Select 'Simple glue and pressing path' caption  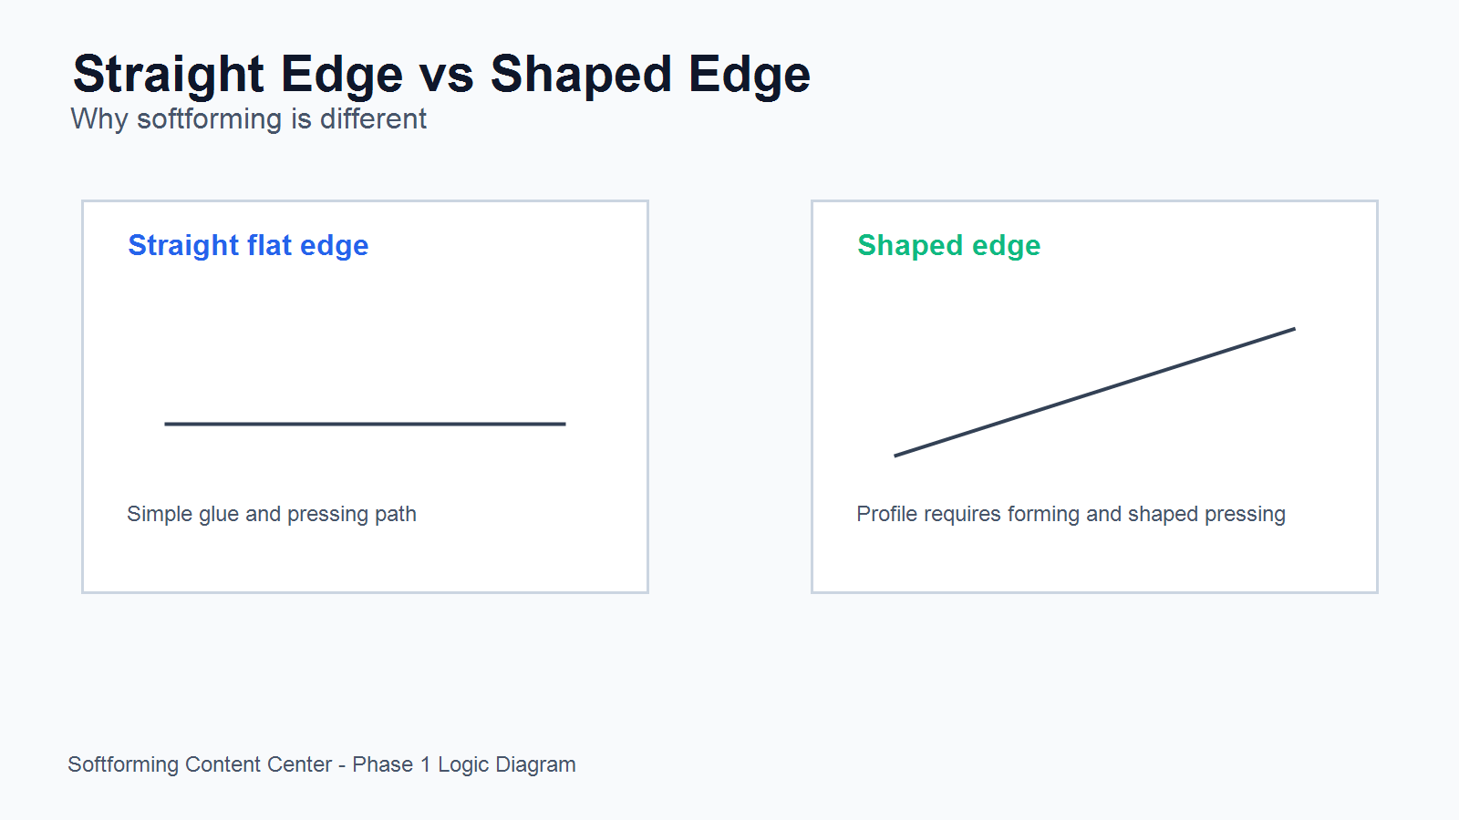[272, 514]
